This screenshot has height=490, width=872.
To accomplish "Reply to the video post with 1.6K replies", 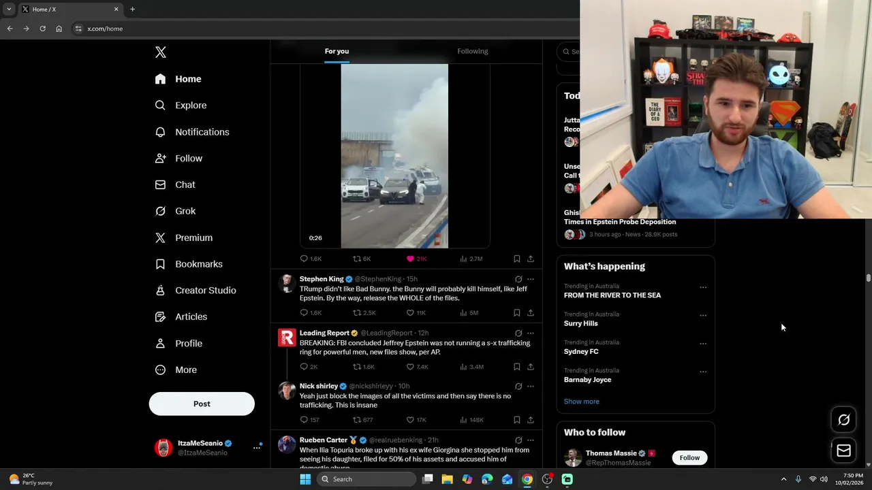I will click(311, 259).
